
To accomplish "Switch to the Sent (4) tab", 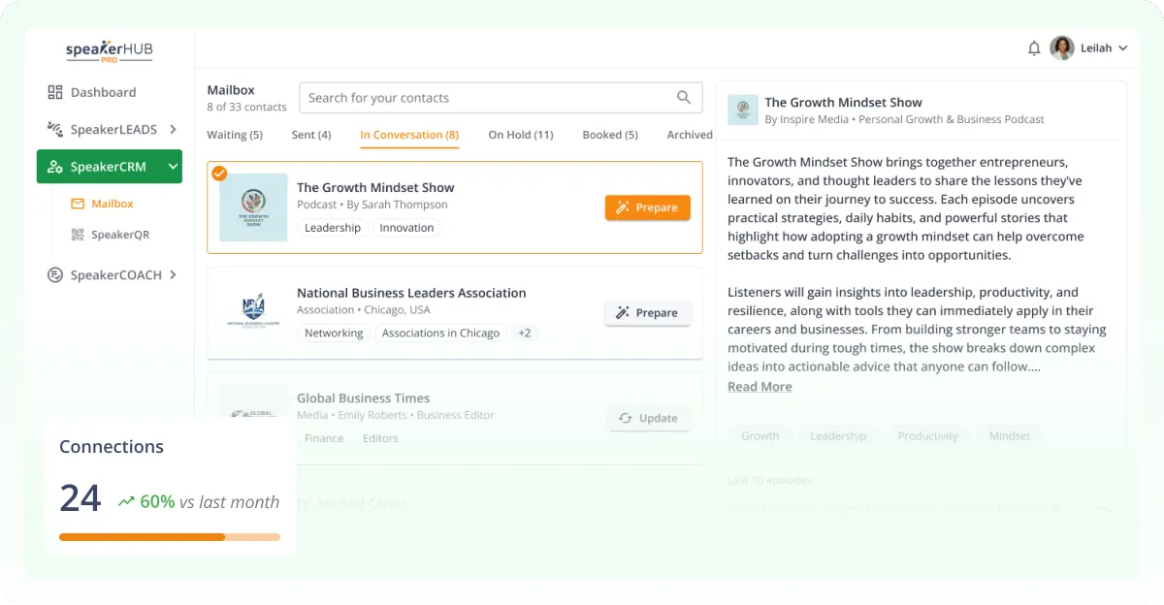I will tap(311, 135).
